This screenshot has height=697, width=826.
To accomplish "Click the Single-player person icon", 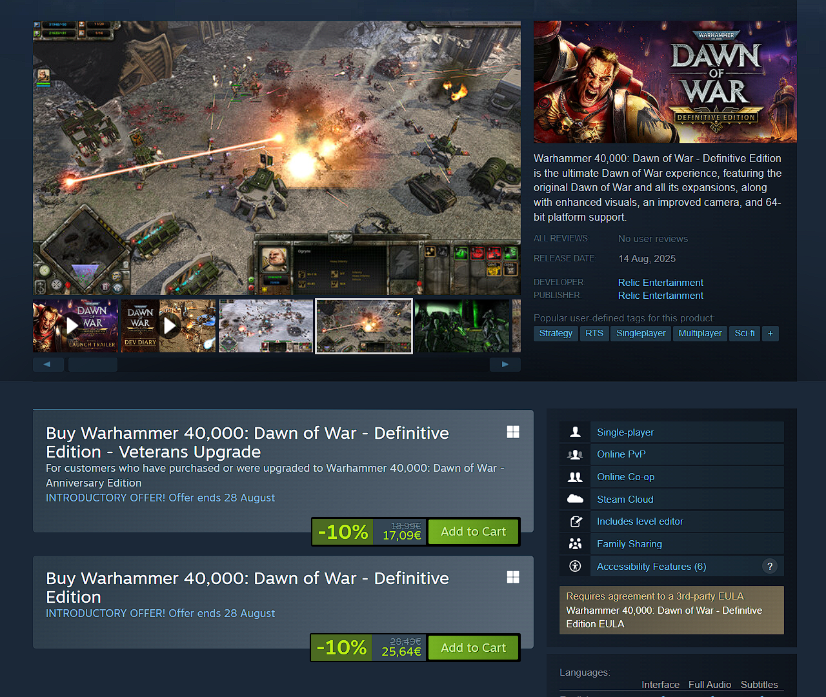I will click(x=575, y=432).
